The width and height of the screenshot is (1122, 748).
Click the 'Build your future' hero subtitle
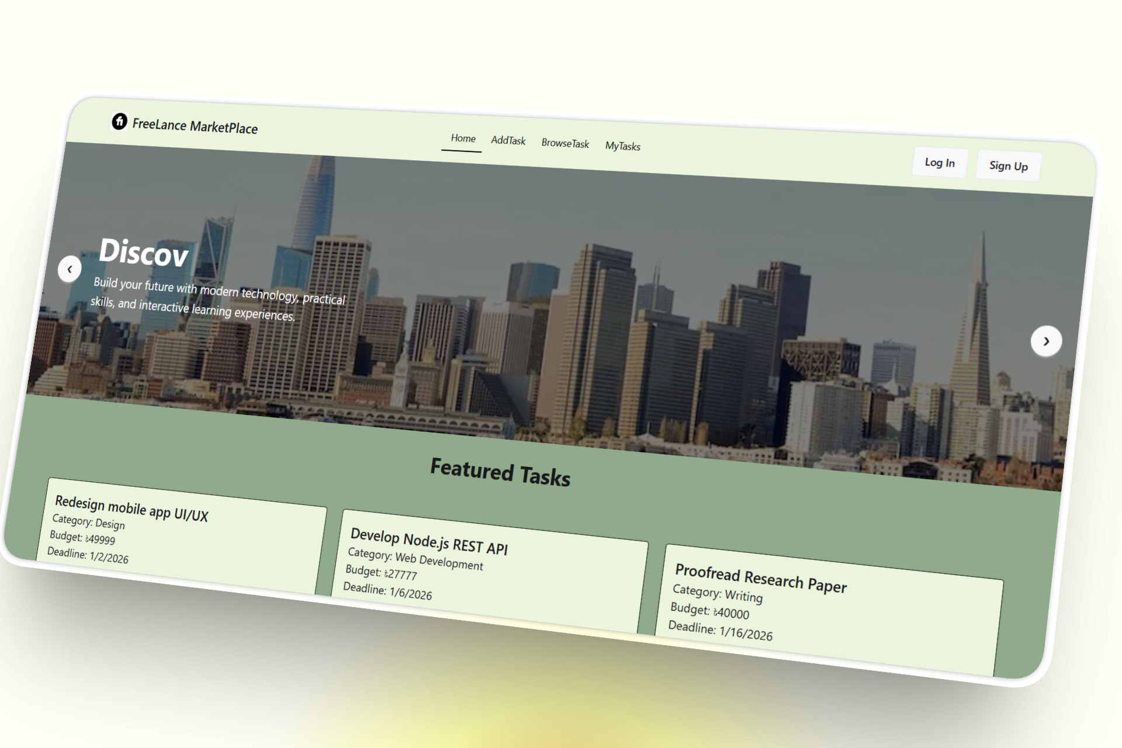(218, 299)
